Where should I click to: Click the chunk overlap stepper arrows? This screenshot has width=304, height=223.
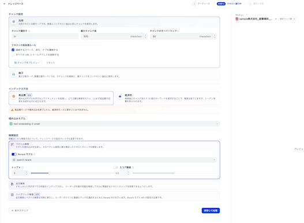(215, 36)
